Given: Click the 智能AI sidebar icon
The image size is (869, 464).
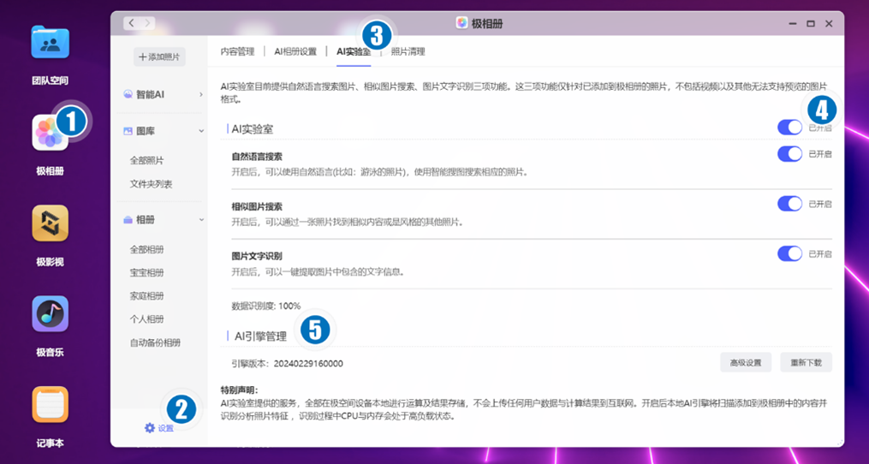Looking at the screenshot, I should [x=128, y=95].
